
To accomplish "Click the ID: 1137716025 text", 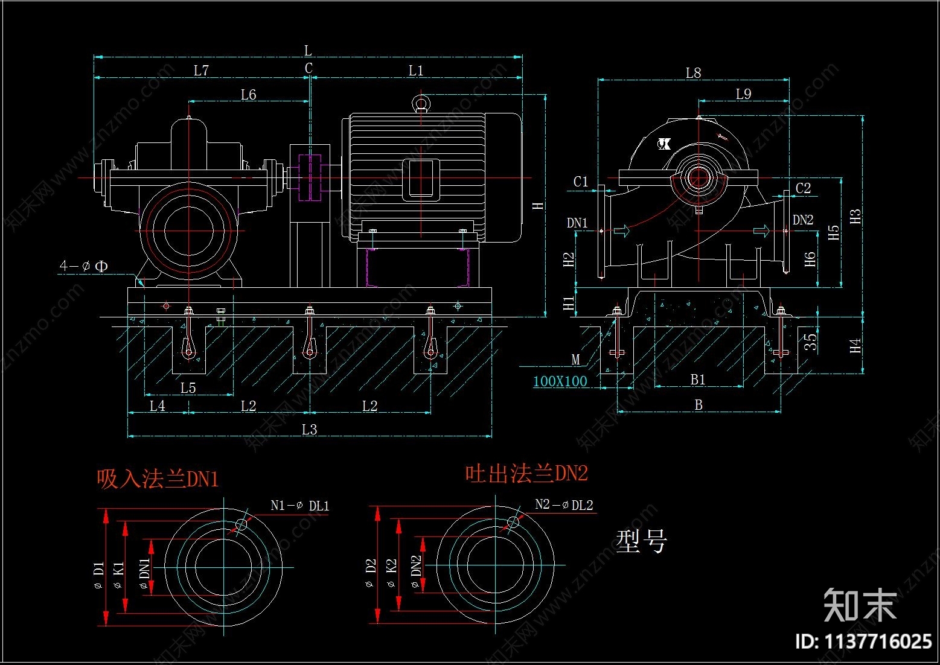I will (864, 641).
